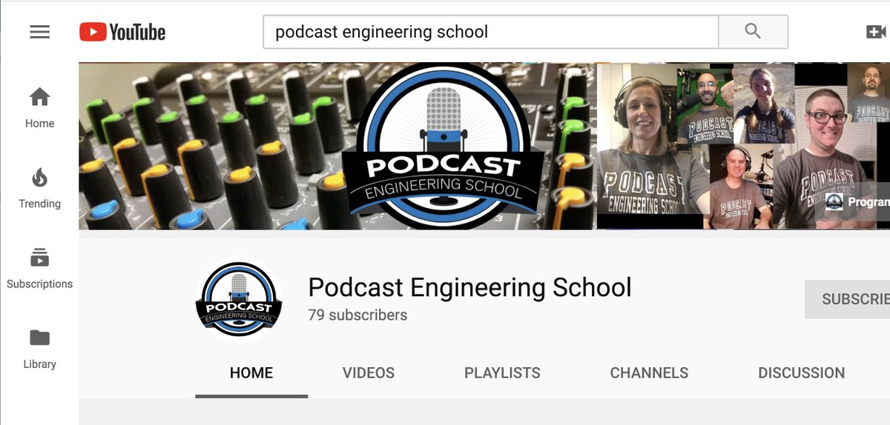890x425 pixels.
Task: Select the HOME channel tab
Action: (251, 373)
